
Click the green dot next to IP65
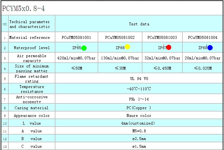[84, 48]
